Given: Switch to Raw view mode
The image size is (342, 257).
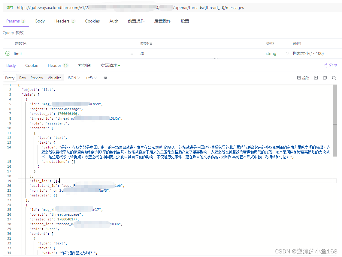Looking at the screenshot, I should coord(23,78).
